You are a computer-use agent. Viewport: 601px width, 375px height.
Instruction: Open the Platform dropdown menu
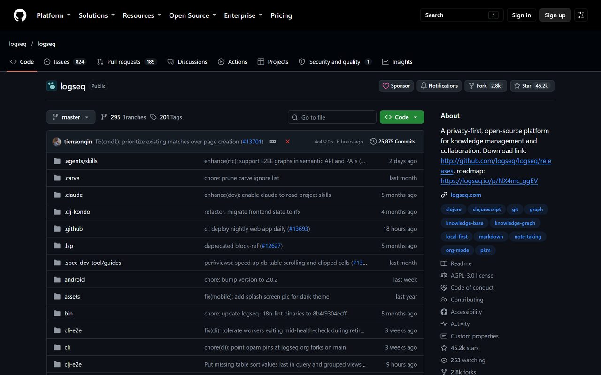tap(54, 15)
